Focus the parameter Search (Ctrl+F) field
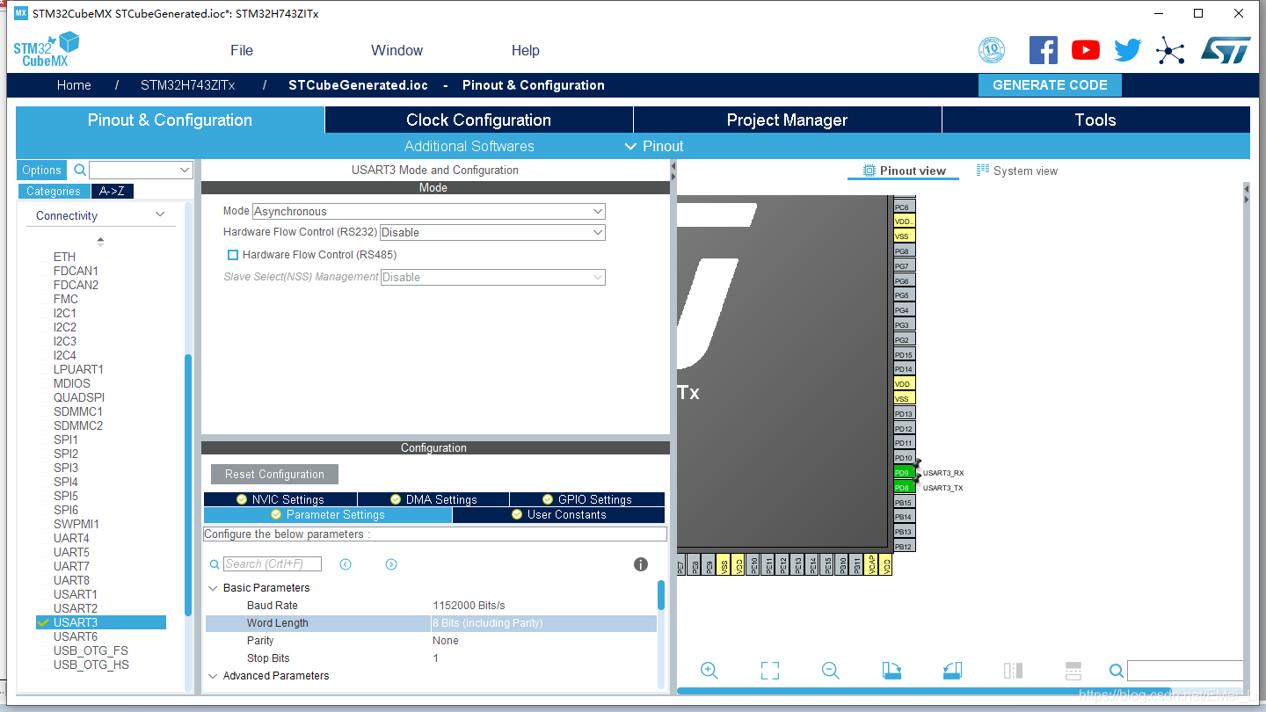Viewport: 1266px width, 712px height. 273,564
